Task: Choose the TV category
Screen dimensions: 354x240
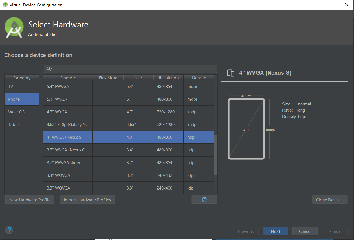Action: (22, 87)
